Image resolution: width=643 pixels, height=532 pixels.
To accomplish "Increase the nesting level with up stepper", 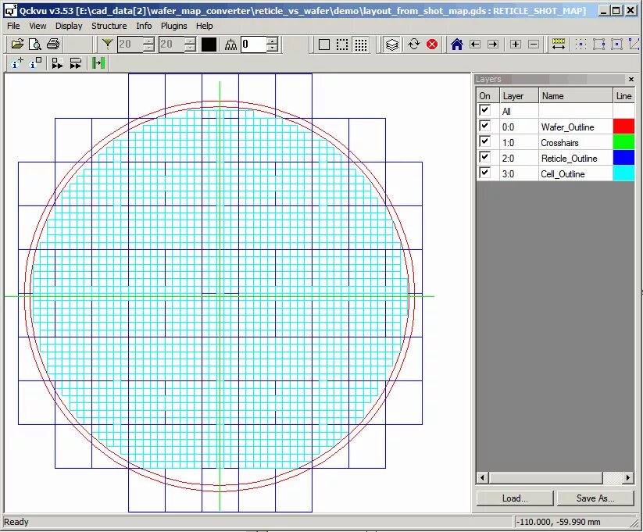I will pos(273,41).
